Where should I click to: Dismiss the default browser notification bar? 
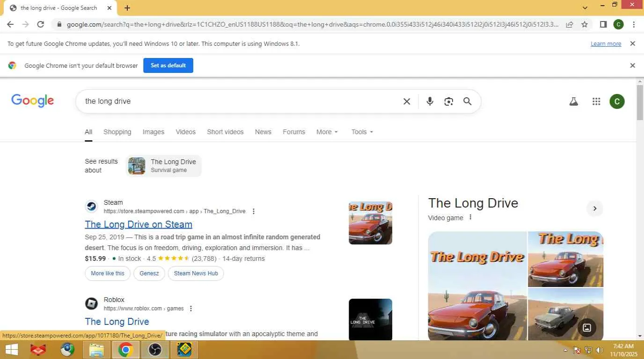[632, 65]
